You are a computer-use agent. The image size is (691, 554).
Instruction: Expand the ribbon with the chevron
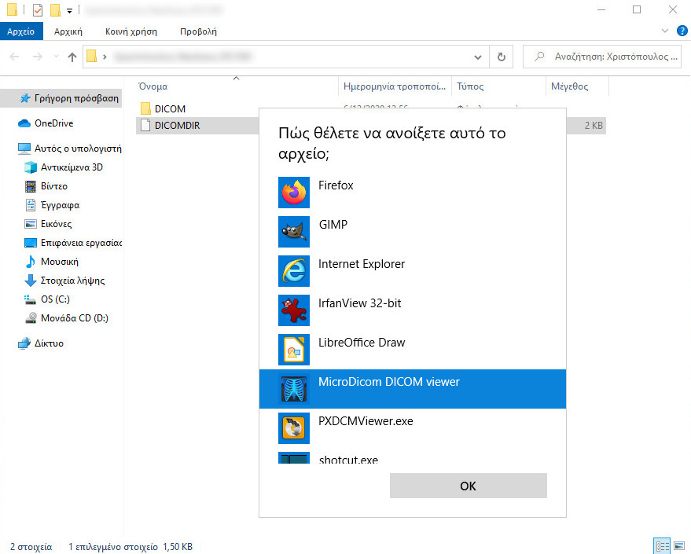665,31
